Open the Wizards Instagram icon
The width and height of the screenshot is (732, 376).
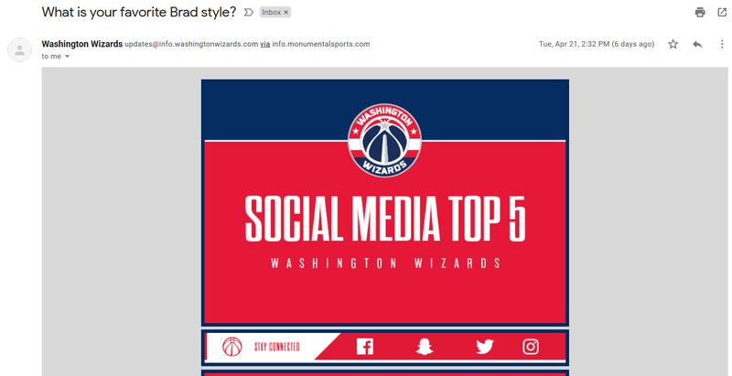point(531,347)
